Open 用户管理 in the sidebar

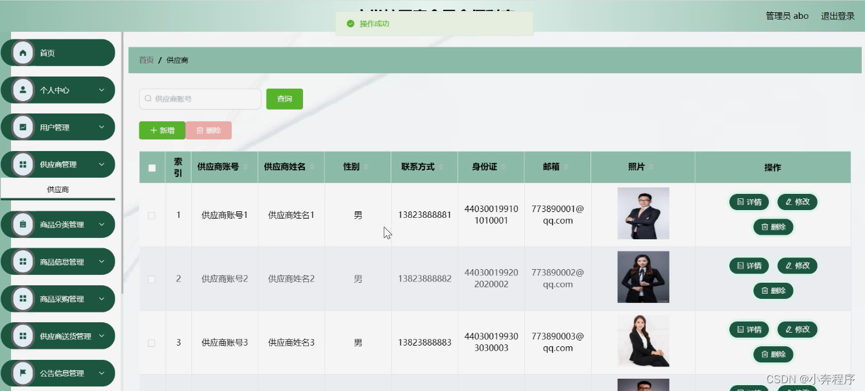(x=58, y=127)
